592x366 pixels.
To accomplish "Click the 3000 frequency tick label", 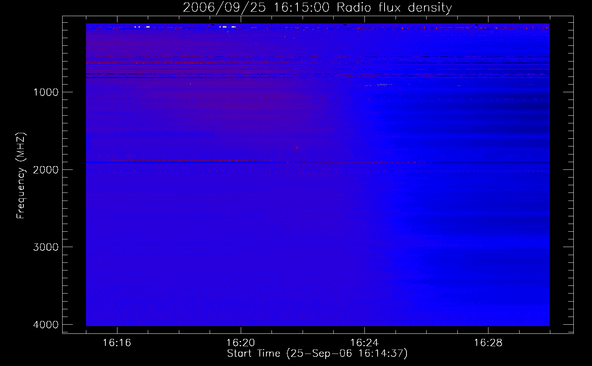I will click(46, 247).
